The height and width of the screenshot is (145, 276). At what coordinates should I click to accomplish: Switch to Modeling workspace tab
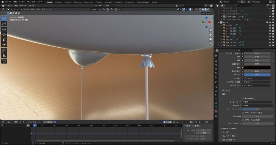[x=58, y=2]
